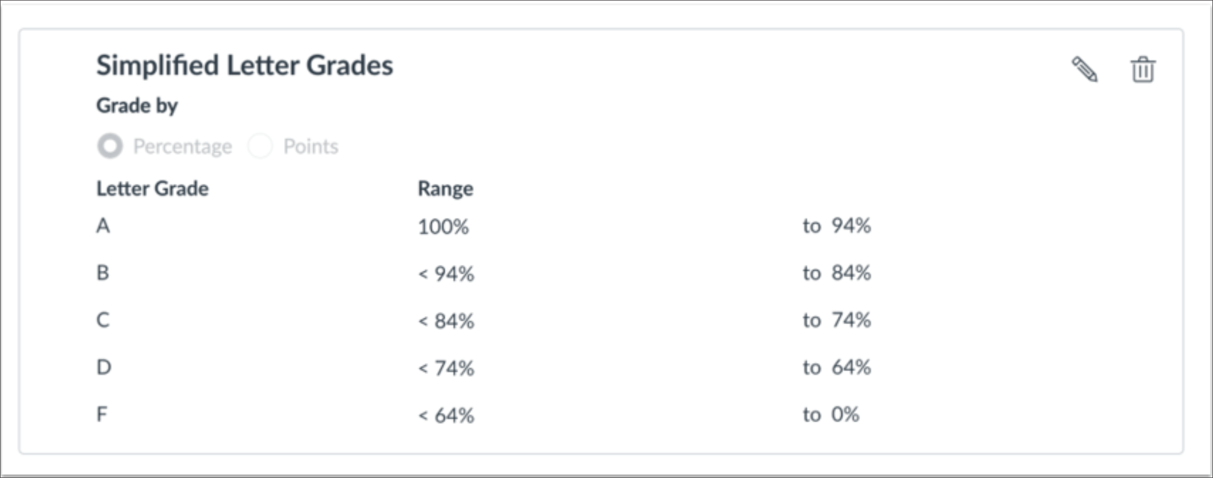Screen dimensions: 1213x478
Task: Click the "< 74%" range value
Action: click(446, 368)
